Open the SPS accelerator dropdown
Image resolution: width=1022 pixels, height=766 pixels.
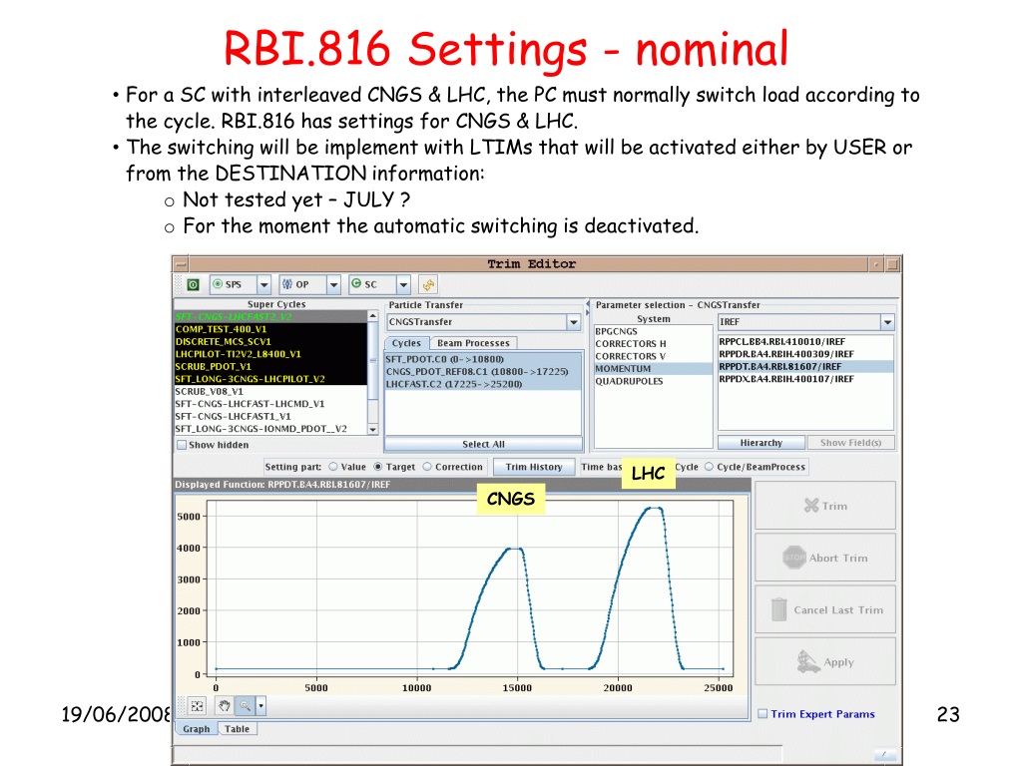[263, 284]
